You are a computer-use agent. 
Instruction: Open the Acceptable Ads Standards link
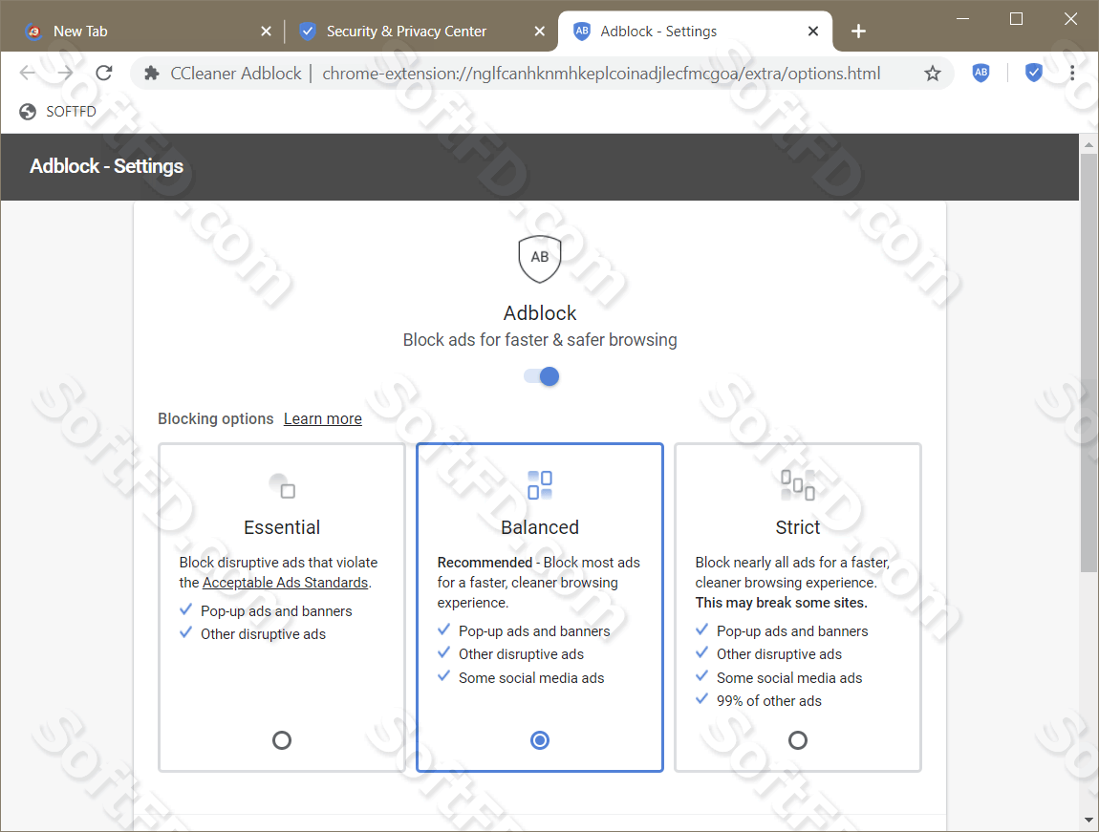pyautogui.click(x=286, y=583)
